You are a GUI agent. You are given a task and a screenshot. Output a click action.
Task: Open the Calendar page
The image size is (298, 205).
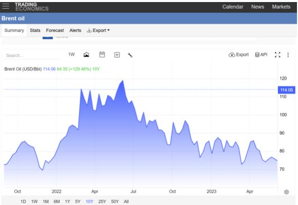coord(233,7)
